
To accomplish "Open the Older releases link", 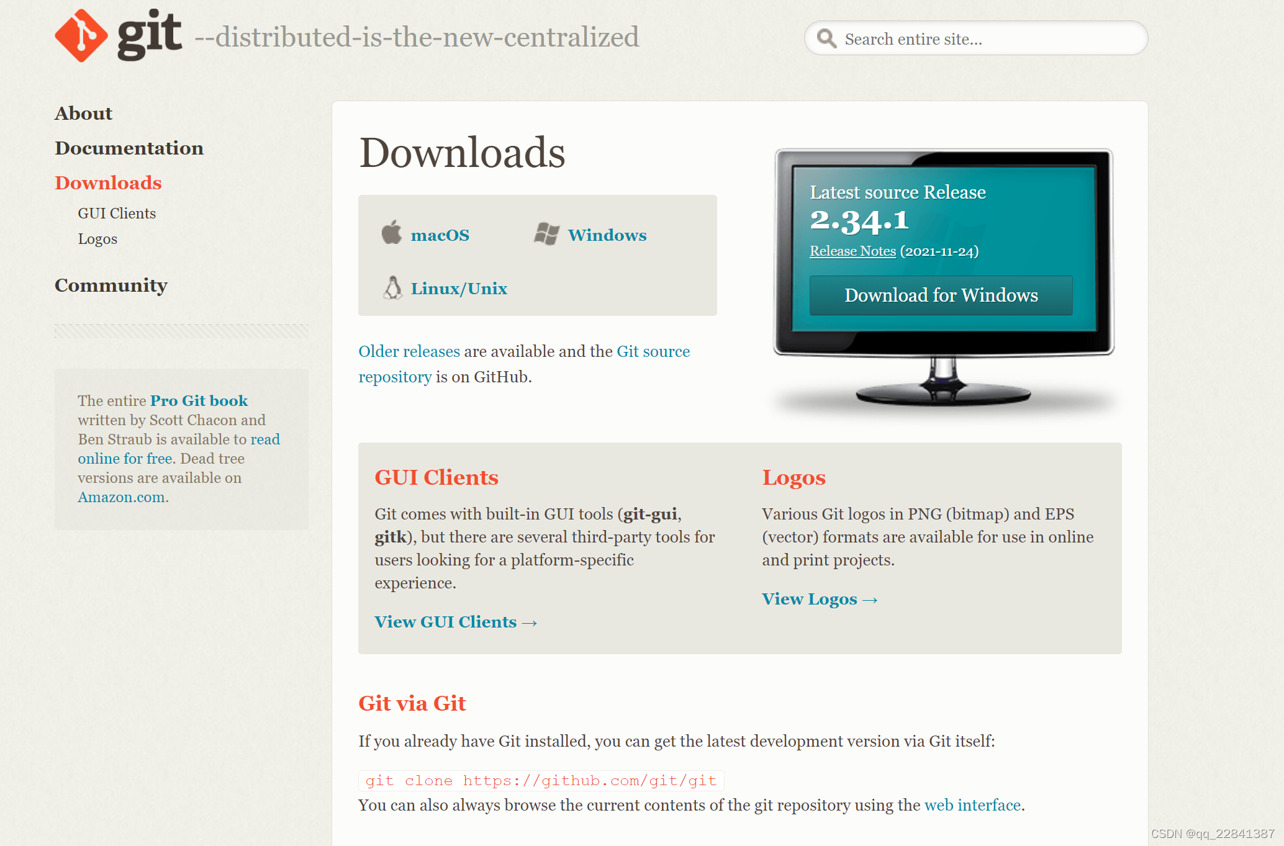I will click(x=409, y=351).
